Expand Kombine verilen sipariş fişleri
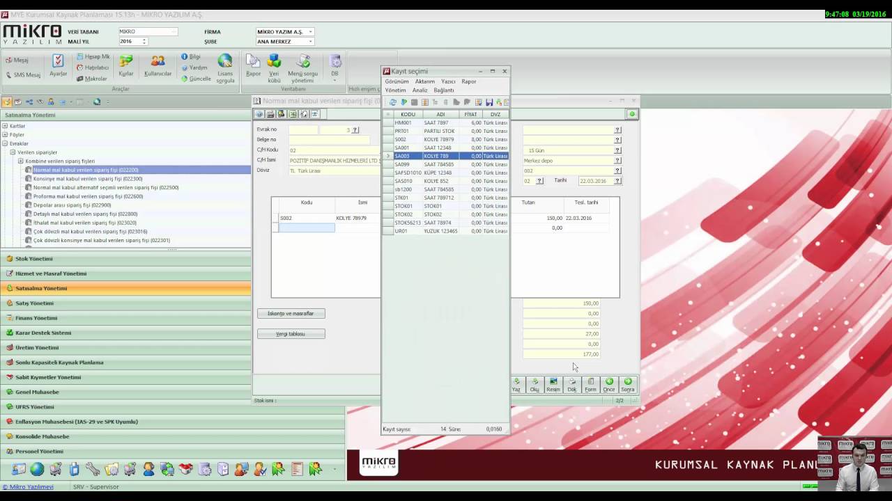This screenshot has height=501, width=892. click(21, 161)
